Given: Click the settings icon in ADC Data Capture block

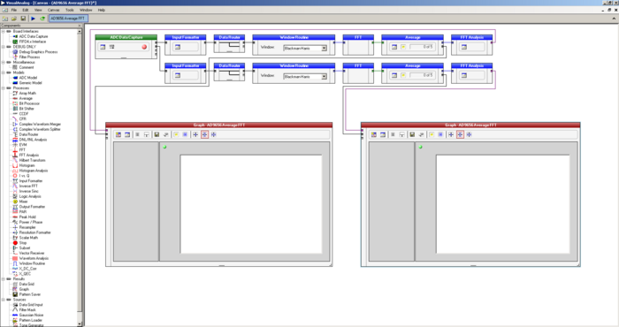Looking at the screenshot, I should (x=103, y=47).
